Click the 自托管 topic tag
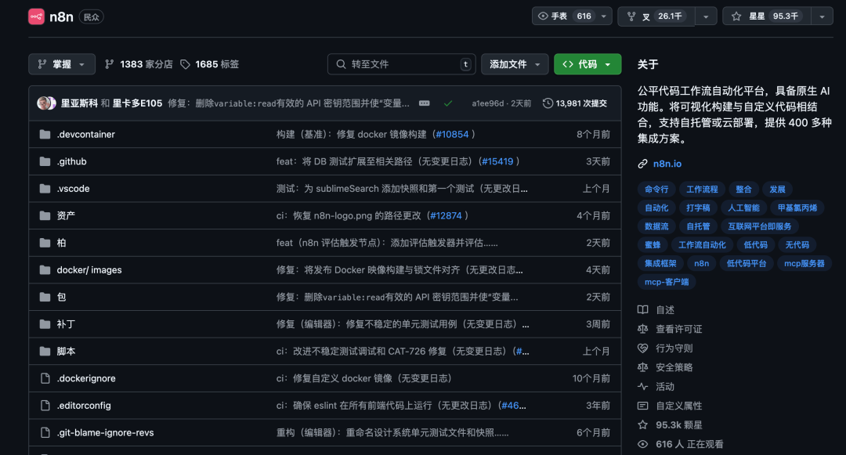Viewport: 846px width, 455px height. click(x=698, y=226)
